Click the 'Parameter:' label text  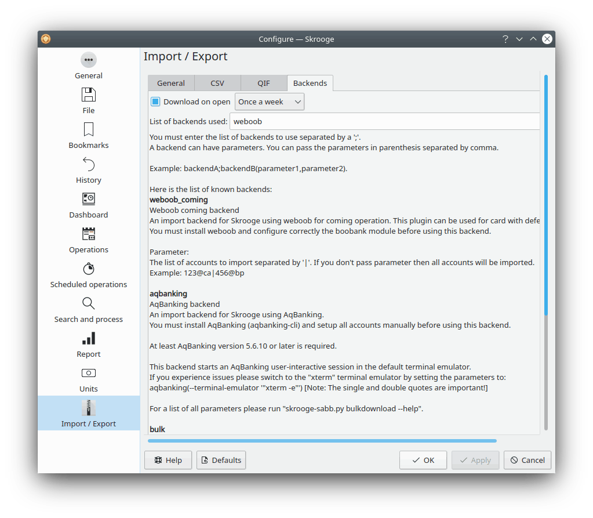[169, 252]
